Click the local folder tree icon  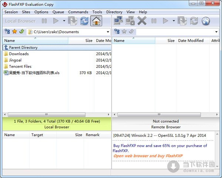(x=7, y=31)
